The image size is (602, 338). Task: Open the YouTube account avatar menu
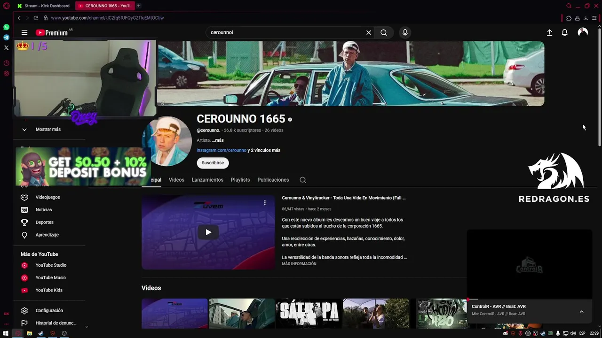coord(583,32)
